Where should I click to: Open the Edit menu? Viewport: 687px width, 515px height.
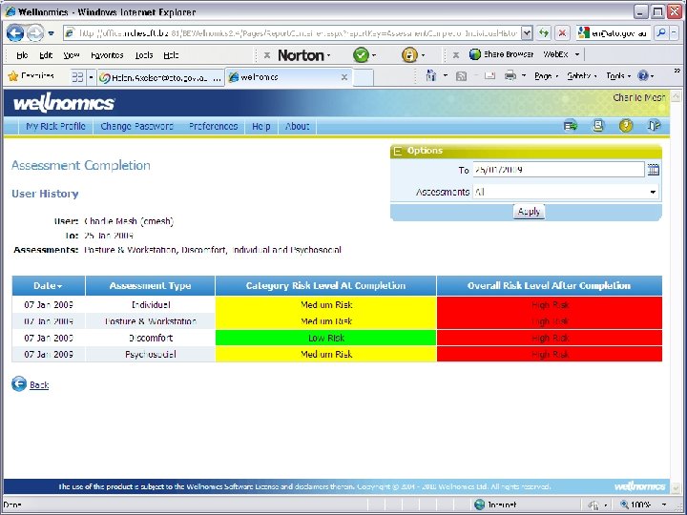point(46,55)
